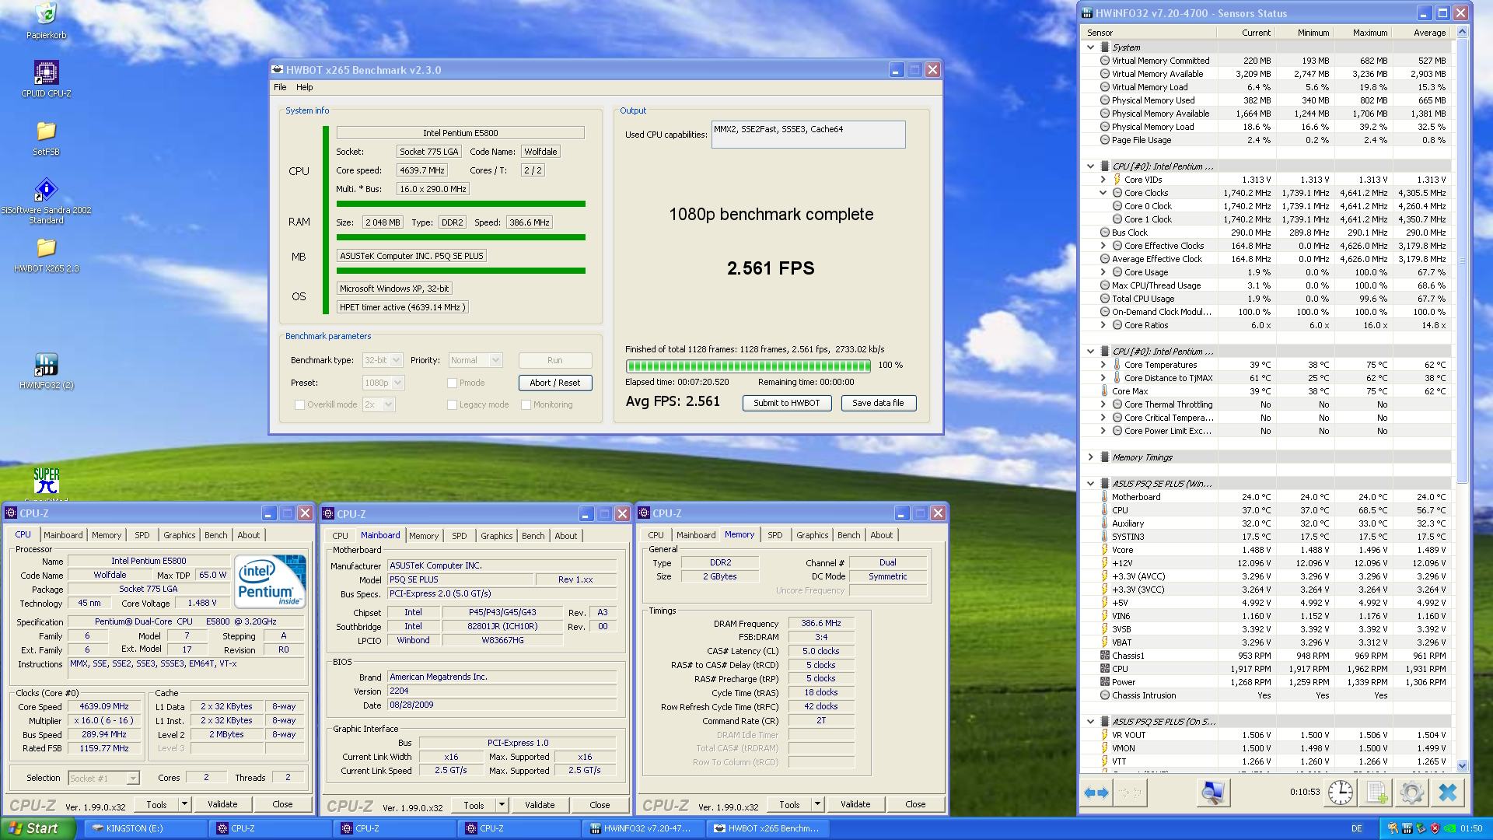
Task: Click the HWiNFO start logging file icon
Action: (1376, 793)
